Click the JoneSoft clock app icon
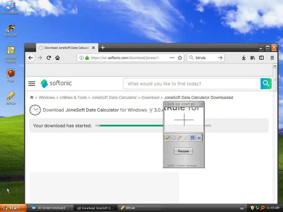This screenshot has height=212, width=283. pos(35,110)
